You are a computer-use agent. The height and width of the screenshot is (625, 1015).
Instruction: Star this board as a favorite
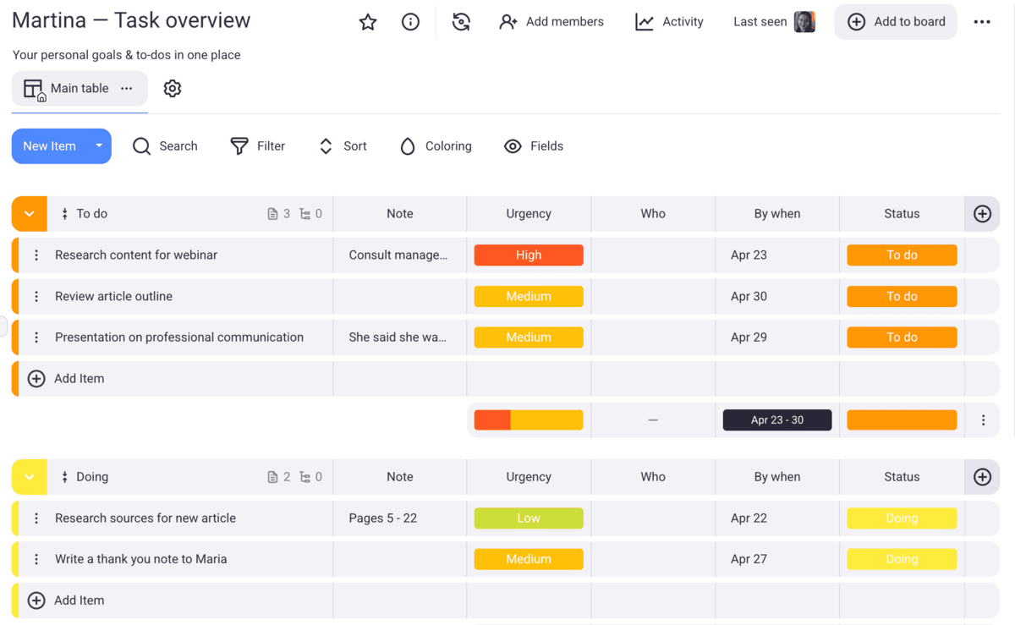368,22
